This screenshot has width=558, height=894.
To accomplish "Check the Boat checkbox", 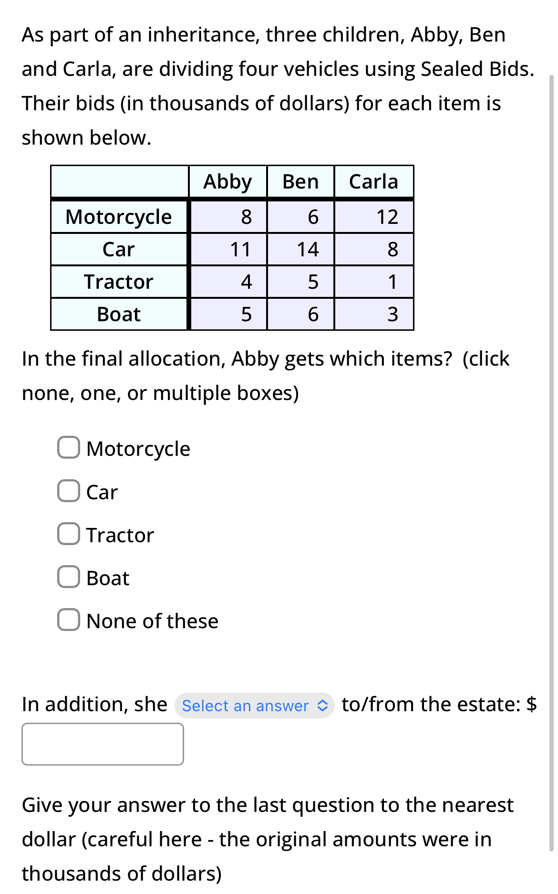I will coord(69,577).
